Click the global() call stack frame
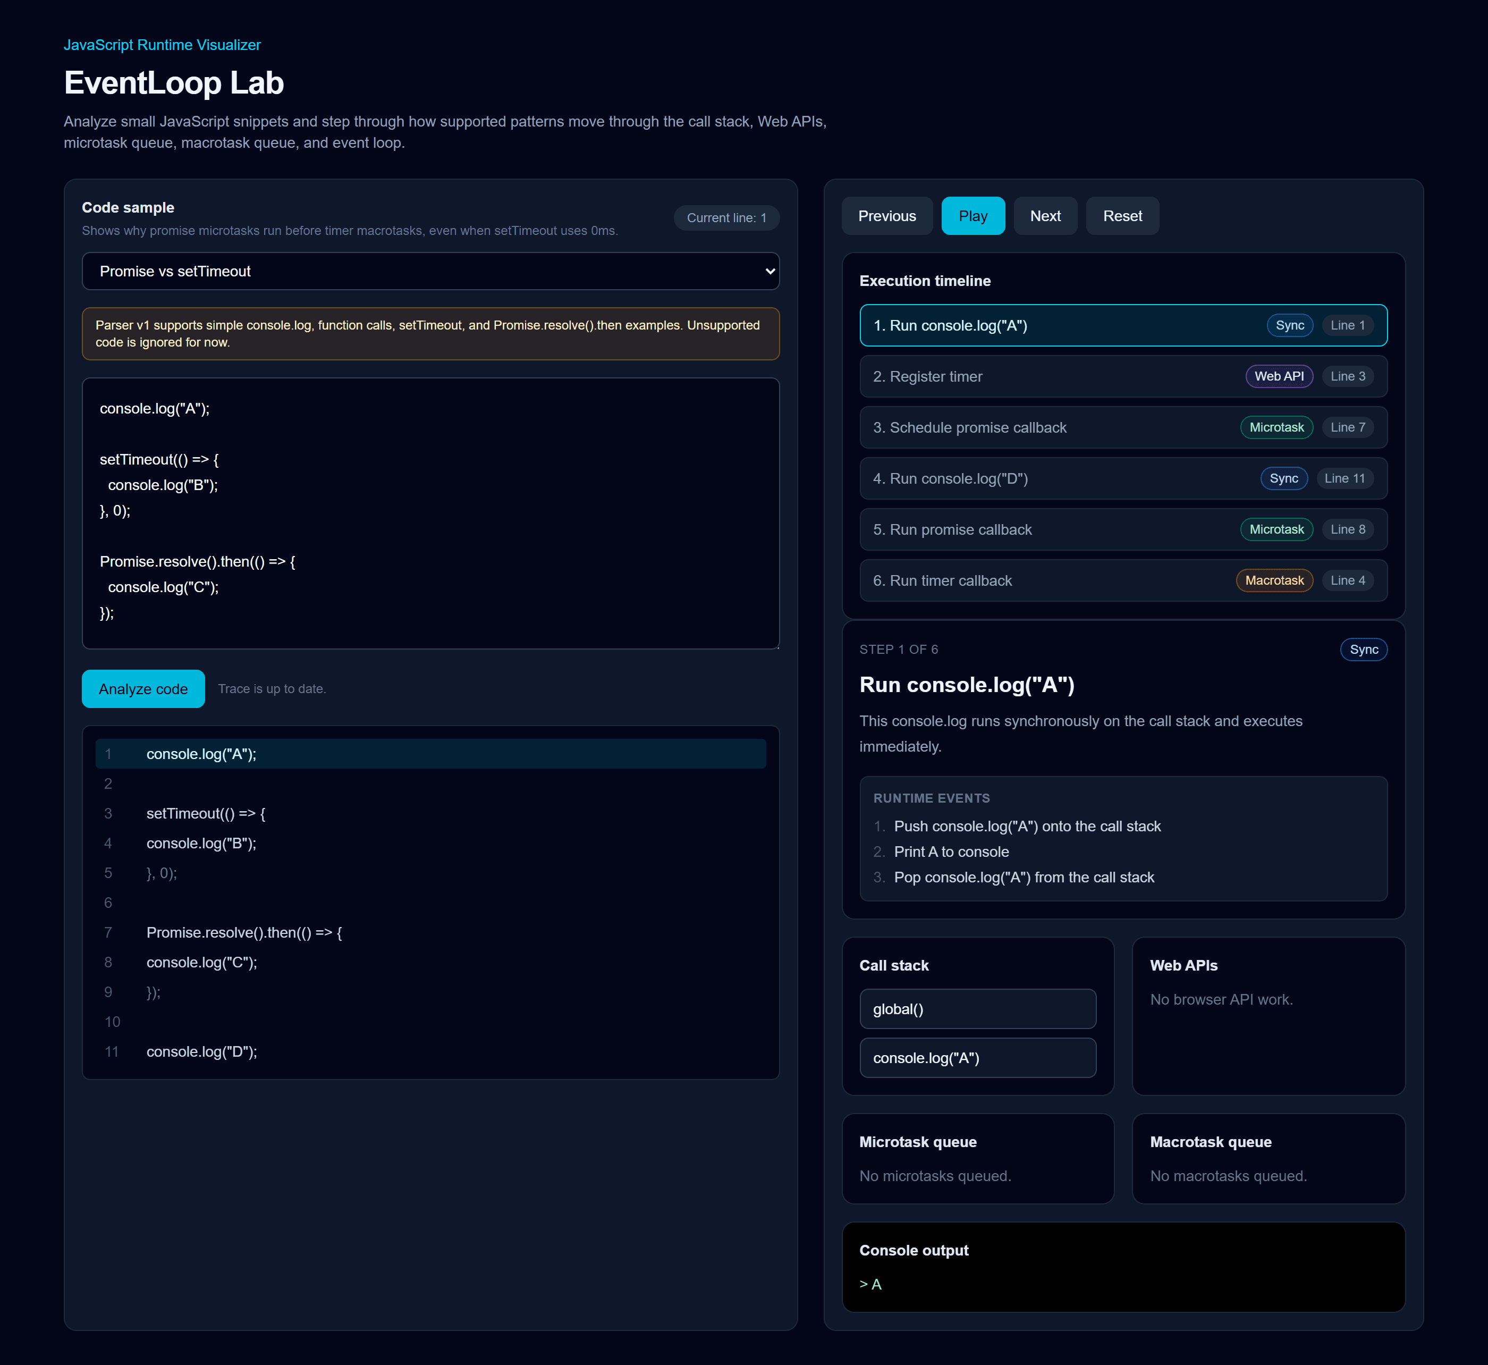The image size is (1488, 1365). point(977,1008)
